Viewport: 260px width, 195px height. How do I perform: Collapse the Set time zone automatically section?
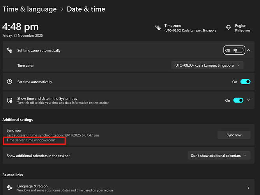[x=249, y=50]
